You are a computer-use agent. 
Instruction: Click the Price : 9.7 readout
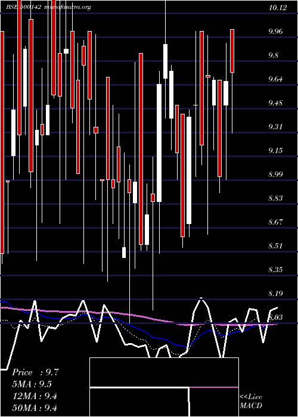pyautogui.click(x=35, y=372)
